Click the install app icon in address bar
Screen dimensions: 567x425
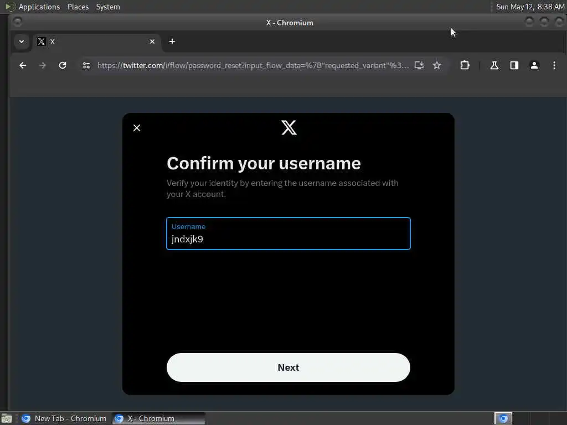pos(419,65)
